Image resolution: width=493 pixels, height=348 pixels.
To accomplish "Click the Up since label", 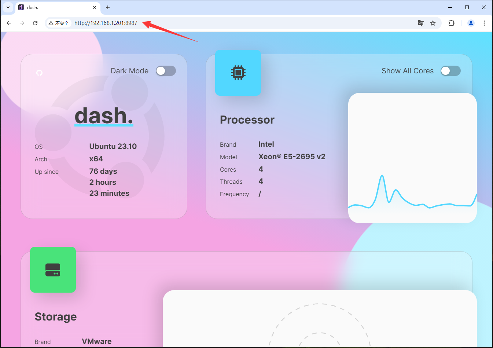I will click(x=47, y=172).
